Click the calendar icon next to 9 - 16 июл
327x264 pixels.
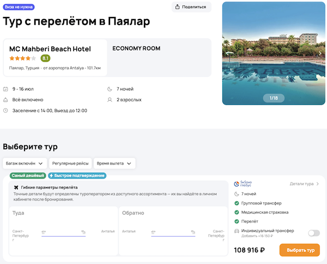5,89
